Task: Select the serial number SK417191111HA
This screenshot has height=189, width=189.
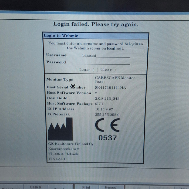Action: (110, 88)
